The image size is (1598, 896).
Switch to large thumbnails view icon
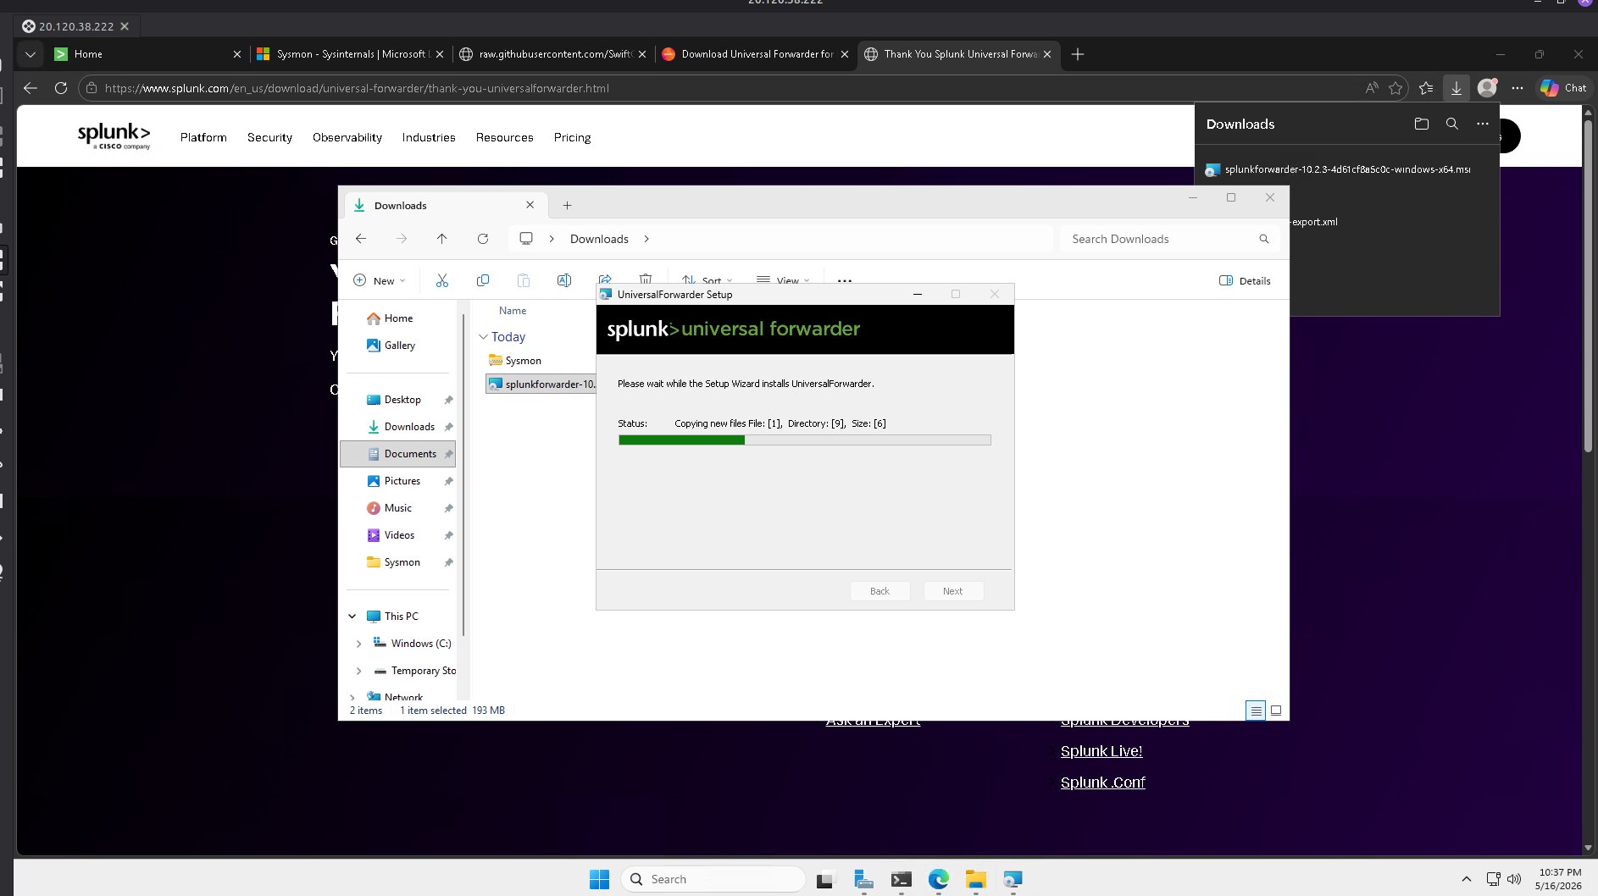coord(1276,711)
